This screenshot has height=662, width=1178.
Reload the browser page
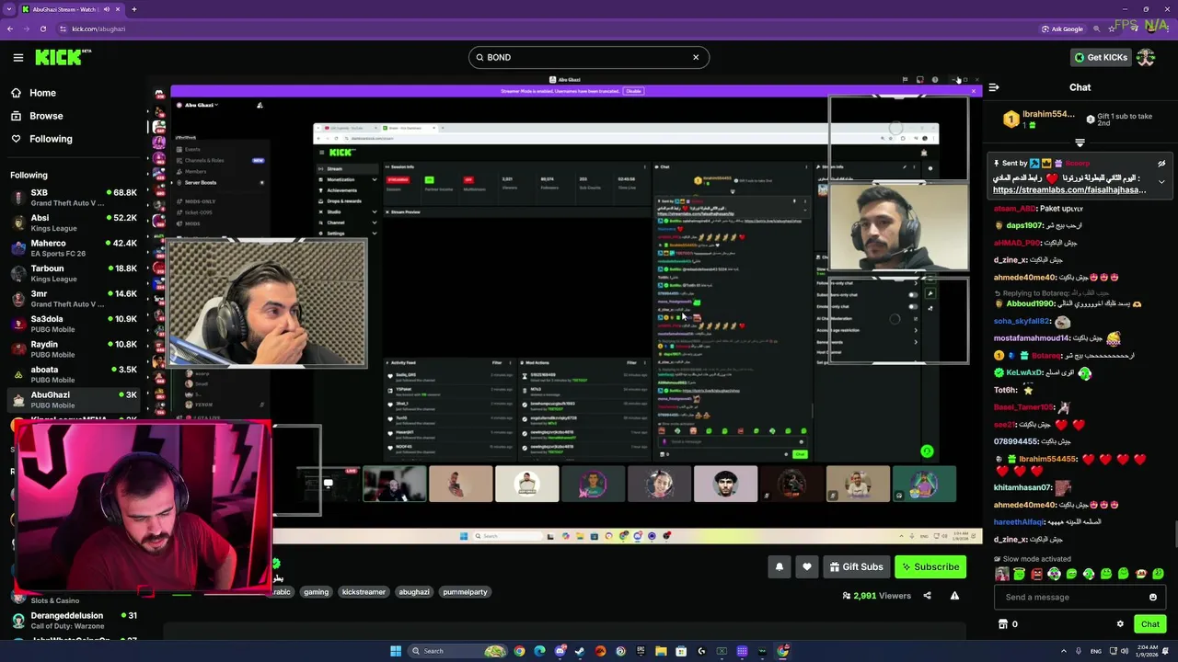pyautogui.click(x=42, y=29)
